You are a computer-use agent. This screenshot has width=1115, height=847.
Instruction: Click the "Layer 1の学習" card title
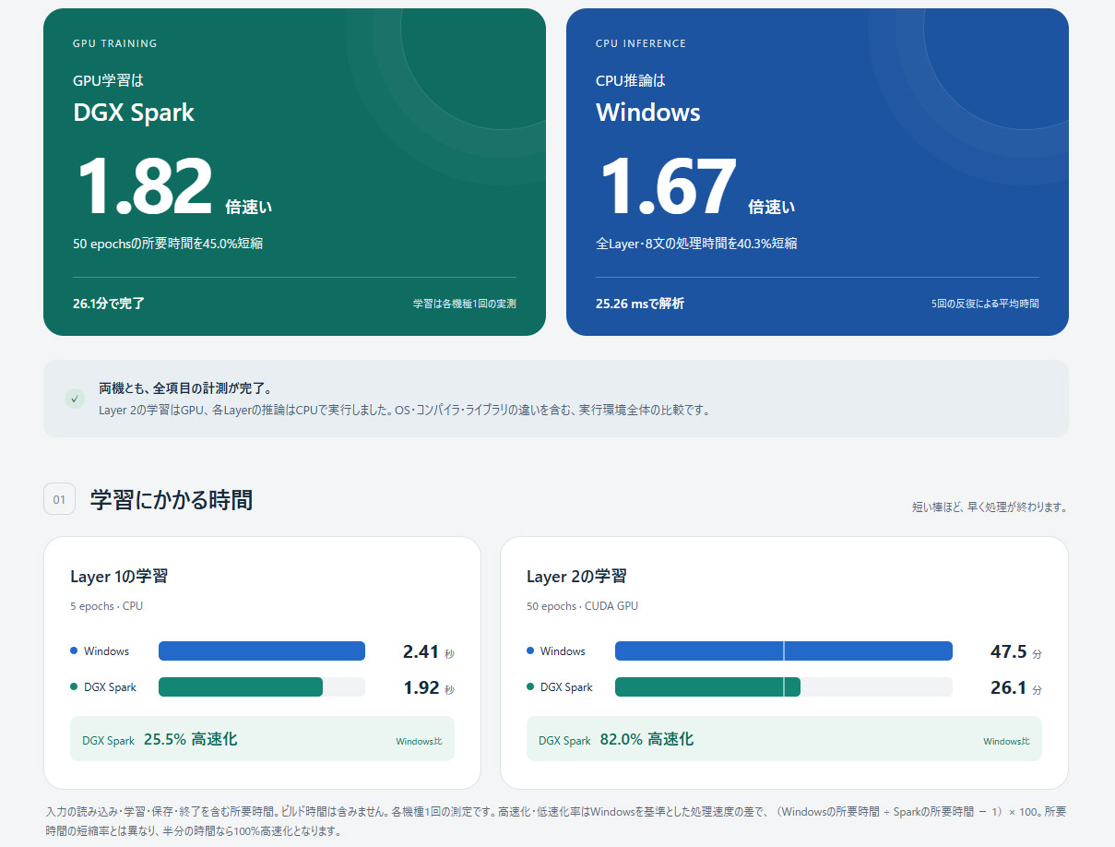119,577
